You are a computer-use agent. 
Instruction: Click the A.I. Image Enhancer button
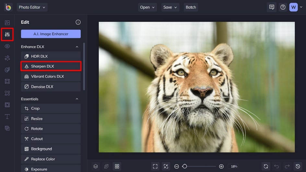coord(51,34)
